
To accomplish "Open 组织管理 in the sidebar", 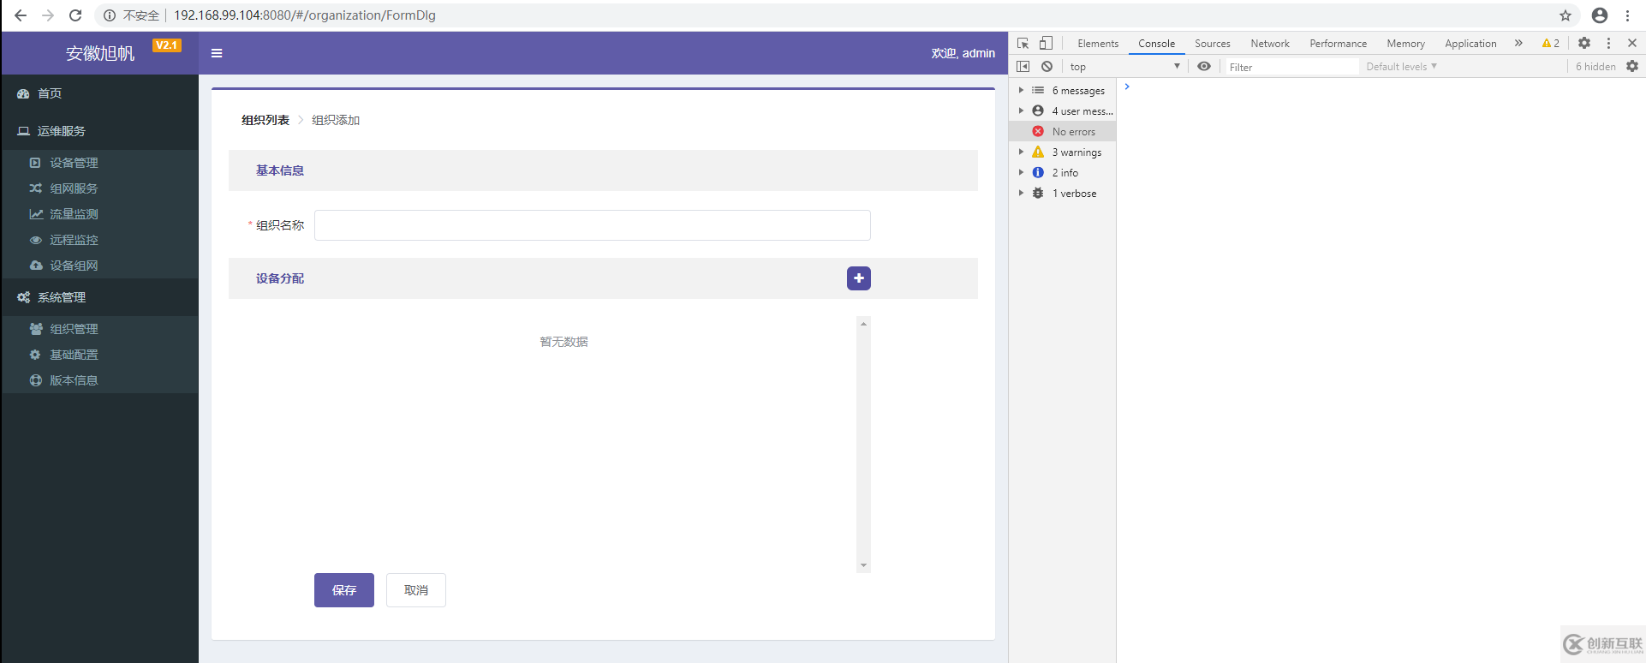I will 74,329.
